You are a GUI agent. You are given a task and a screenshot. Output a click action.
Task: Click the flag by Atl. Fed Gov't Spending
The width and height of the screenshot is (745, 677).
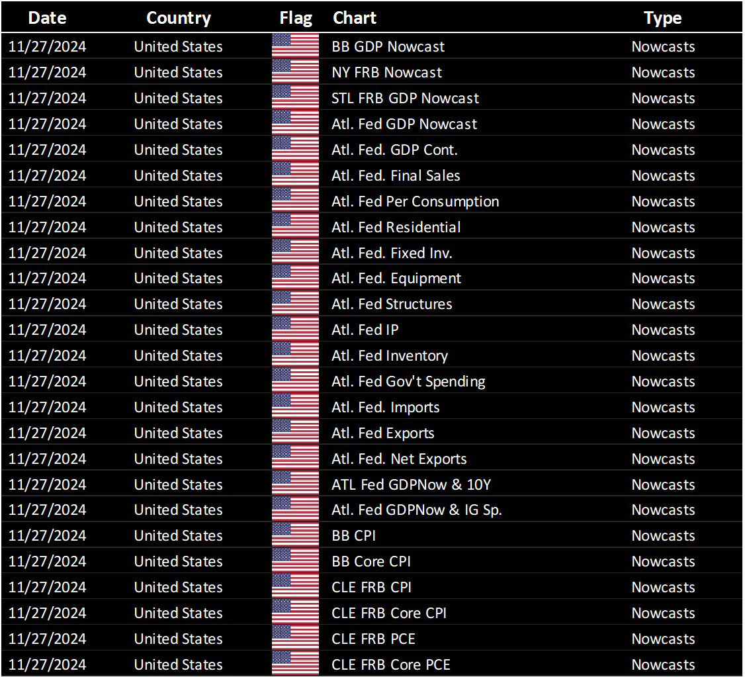point(295,381)
